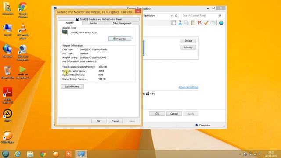Click the Identify button
This screenshot has height=158, width=281.
tap(188, 47)
